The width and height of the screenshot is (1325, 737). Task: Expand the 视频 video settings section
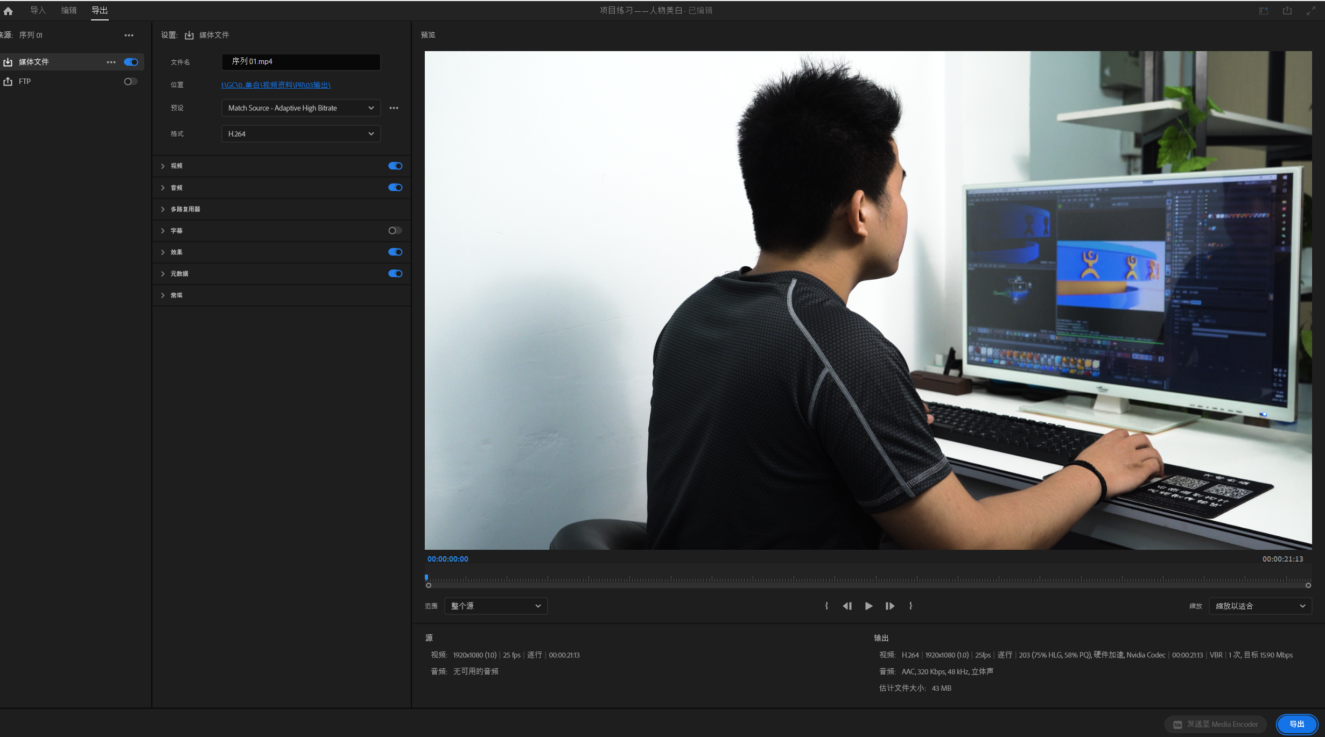click(163, 166)
